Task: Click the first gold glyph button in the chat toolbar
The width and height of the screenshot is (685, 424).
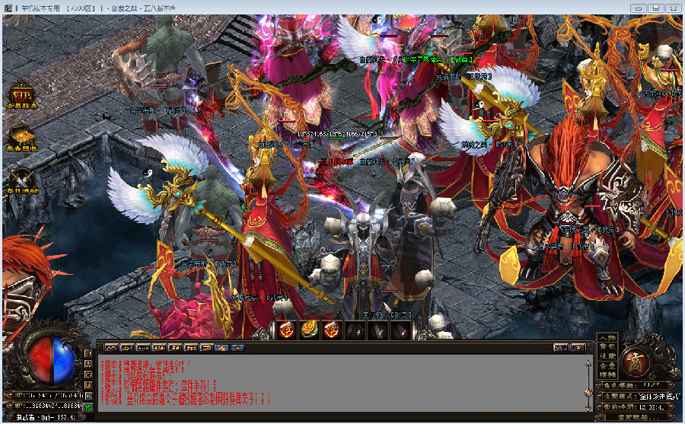Action: 111,348
